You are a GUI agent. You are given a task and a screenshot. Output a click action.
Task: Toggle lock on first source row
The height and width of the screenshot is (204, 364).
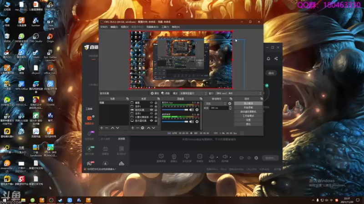coord(156,103)
